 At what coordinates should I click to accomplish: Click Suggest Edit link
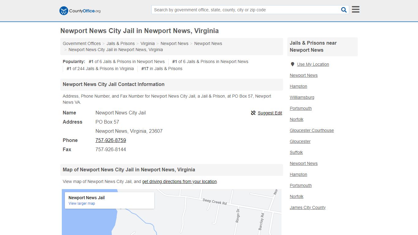pos(270,113)
